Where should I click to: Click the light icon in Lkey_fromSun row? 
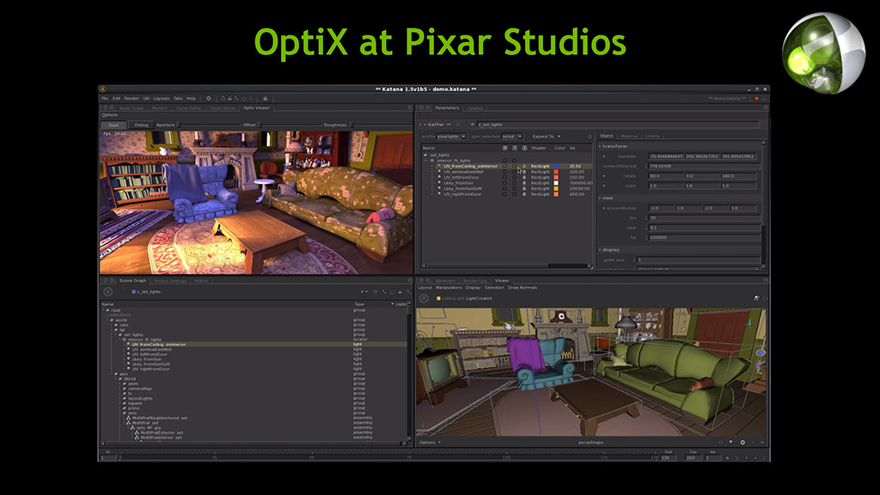524,183
